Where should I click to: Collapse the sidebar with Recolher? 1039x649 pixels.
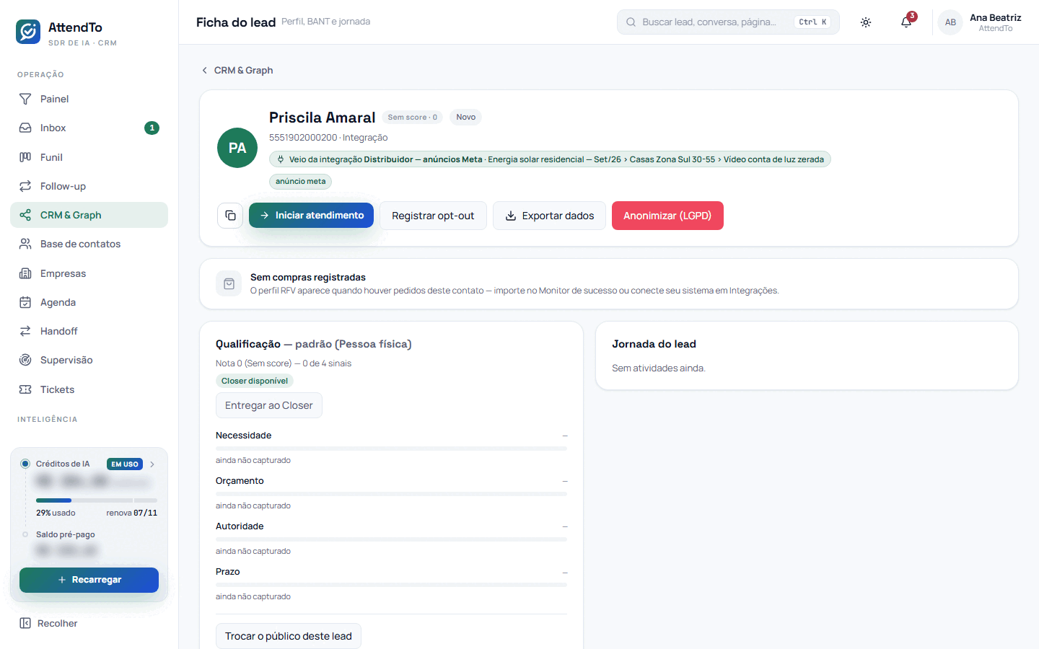pyautogui.click(x=48, y=623)
